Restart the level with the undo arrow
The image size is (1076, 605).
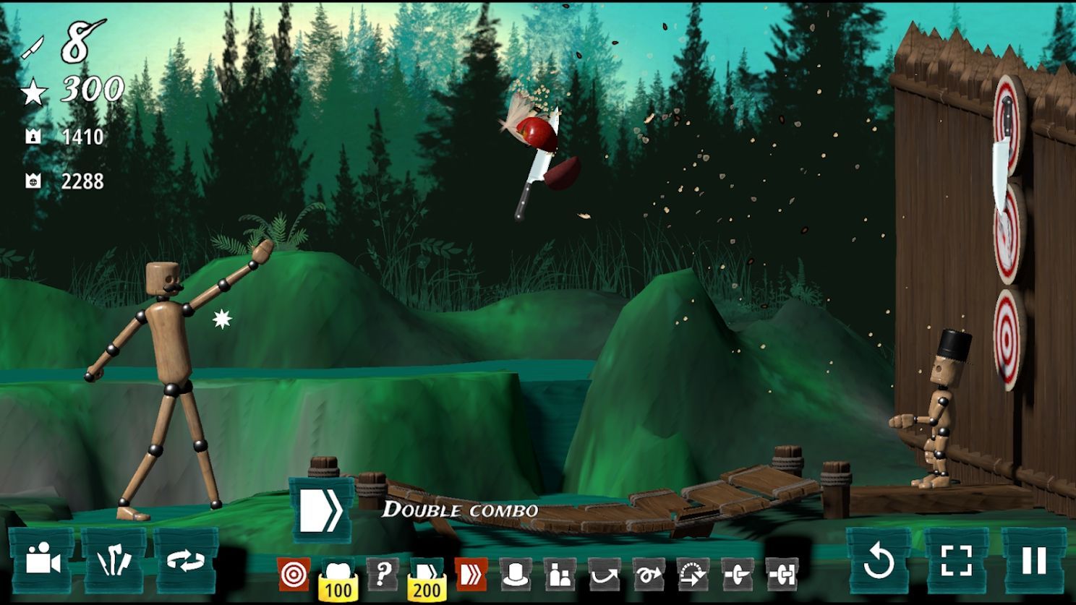tap(879, 561)
